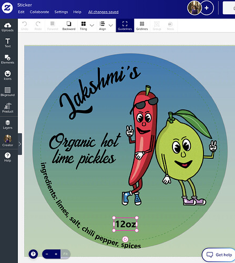Open the Elements panel
The width and height of the screenshot is (235, 263).
(7, 59)
